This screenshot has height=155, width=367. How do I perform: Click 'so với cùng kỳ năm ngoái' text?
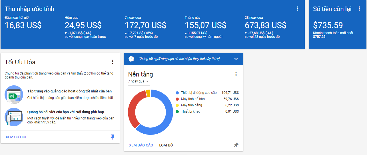[x=203, y=37]
